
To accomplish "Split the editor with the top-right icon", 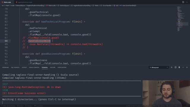I will point(183,2).
